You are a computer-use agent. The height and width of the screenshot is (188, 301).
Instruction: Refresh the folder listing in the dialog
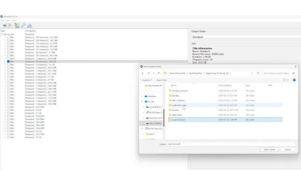(258, 73)
